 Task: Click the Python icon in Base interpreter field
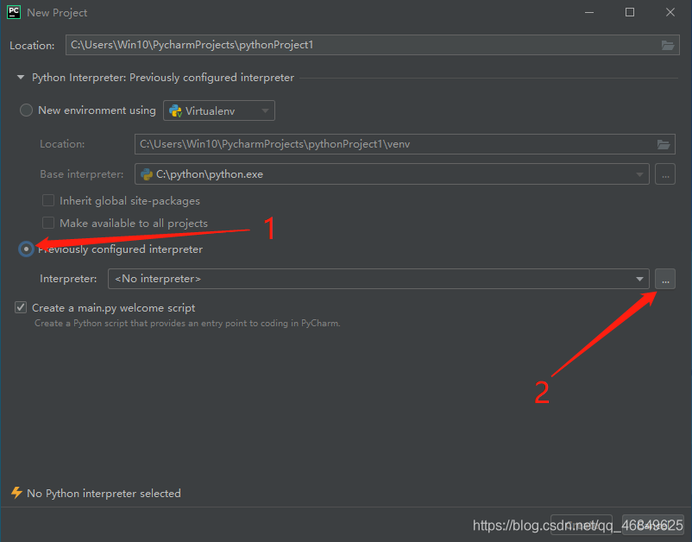[146, 174]
